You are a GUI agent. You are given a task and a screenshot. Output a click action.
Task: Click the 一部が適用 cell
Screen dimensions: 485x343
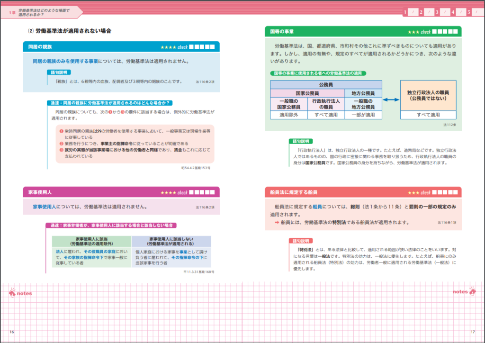(363, 115)
